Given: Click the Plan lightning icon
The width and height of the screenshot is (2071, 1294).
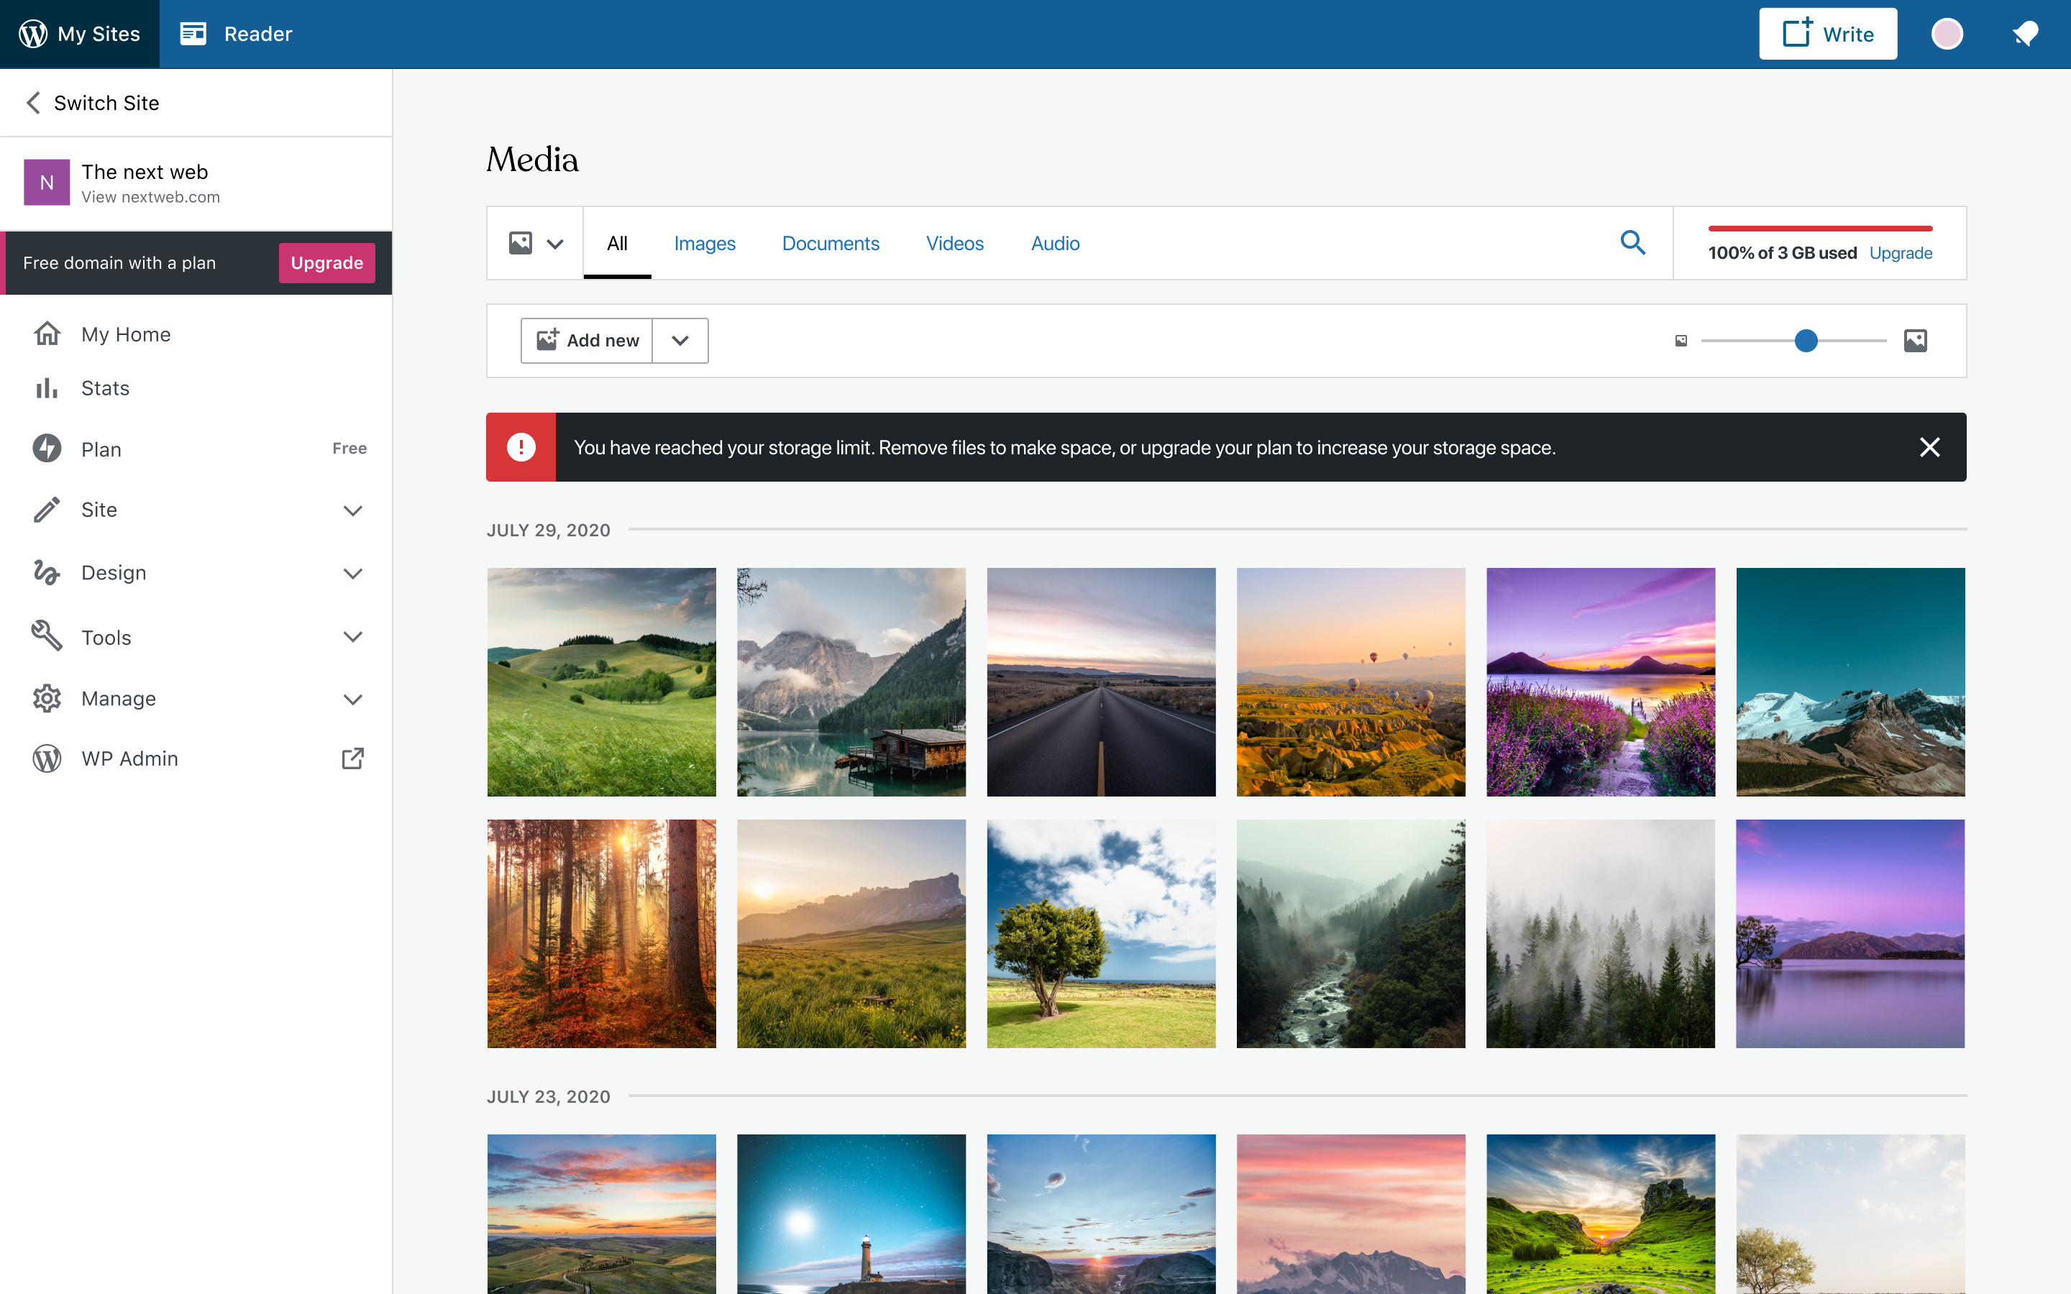Looking at the screenshot, I should click(46, 449).
